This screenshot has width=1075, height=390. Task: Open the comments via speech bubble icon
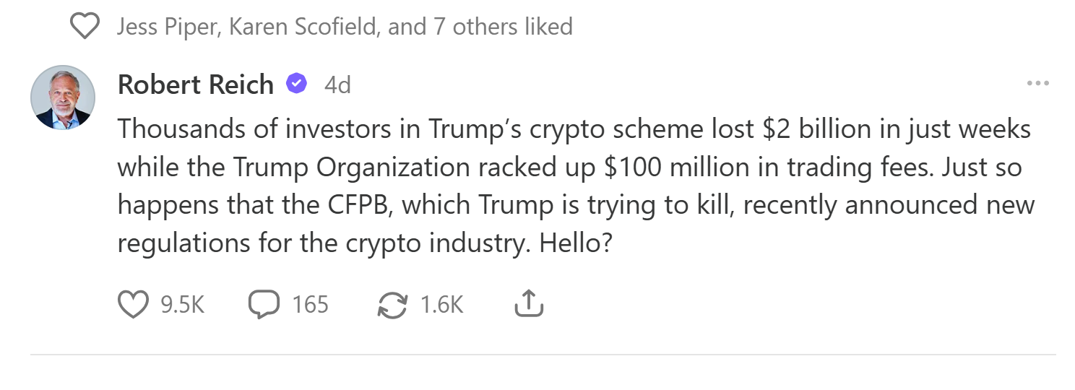coord(264,304)
